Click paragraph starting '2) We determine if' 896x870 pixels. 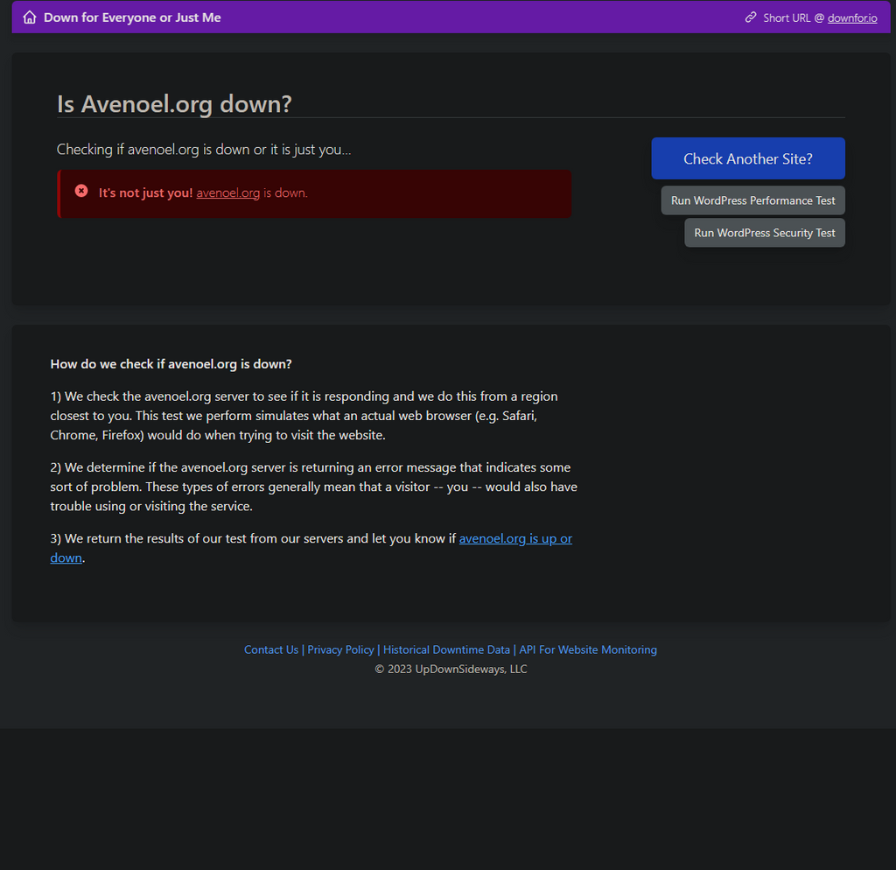tap(314, 487)
